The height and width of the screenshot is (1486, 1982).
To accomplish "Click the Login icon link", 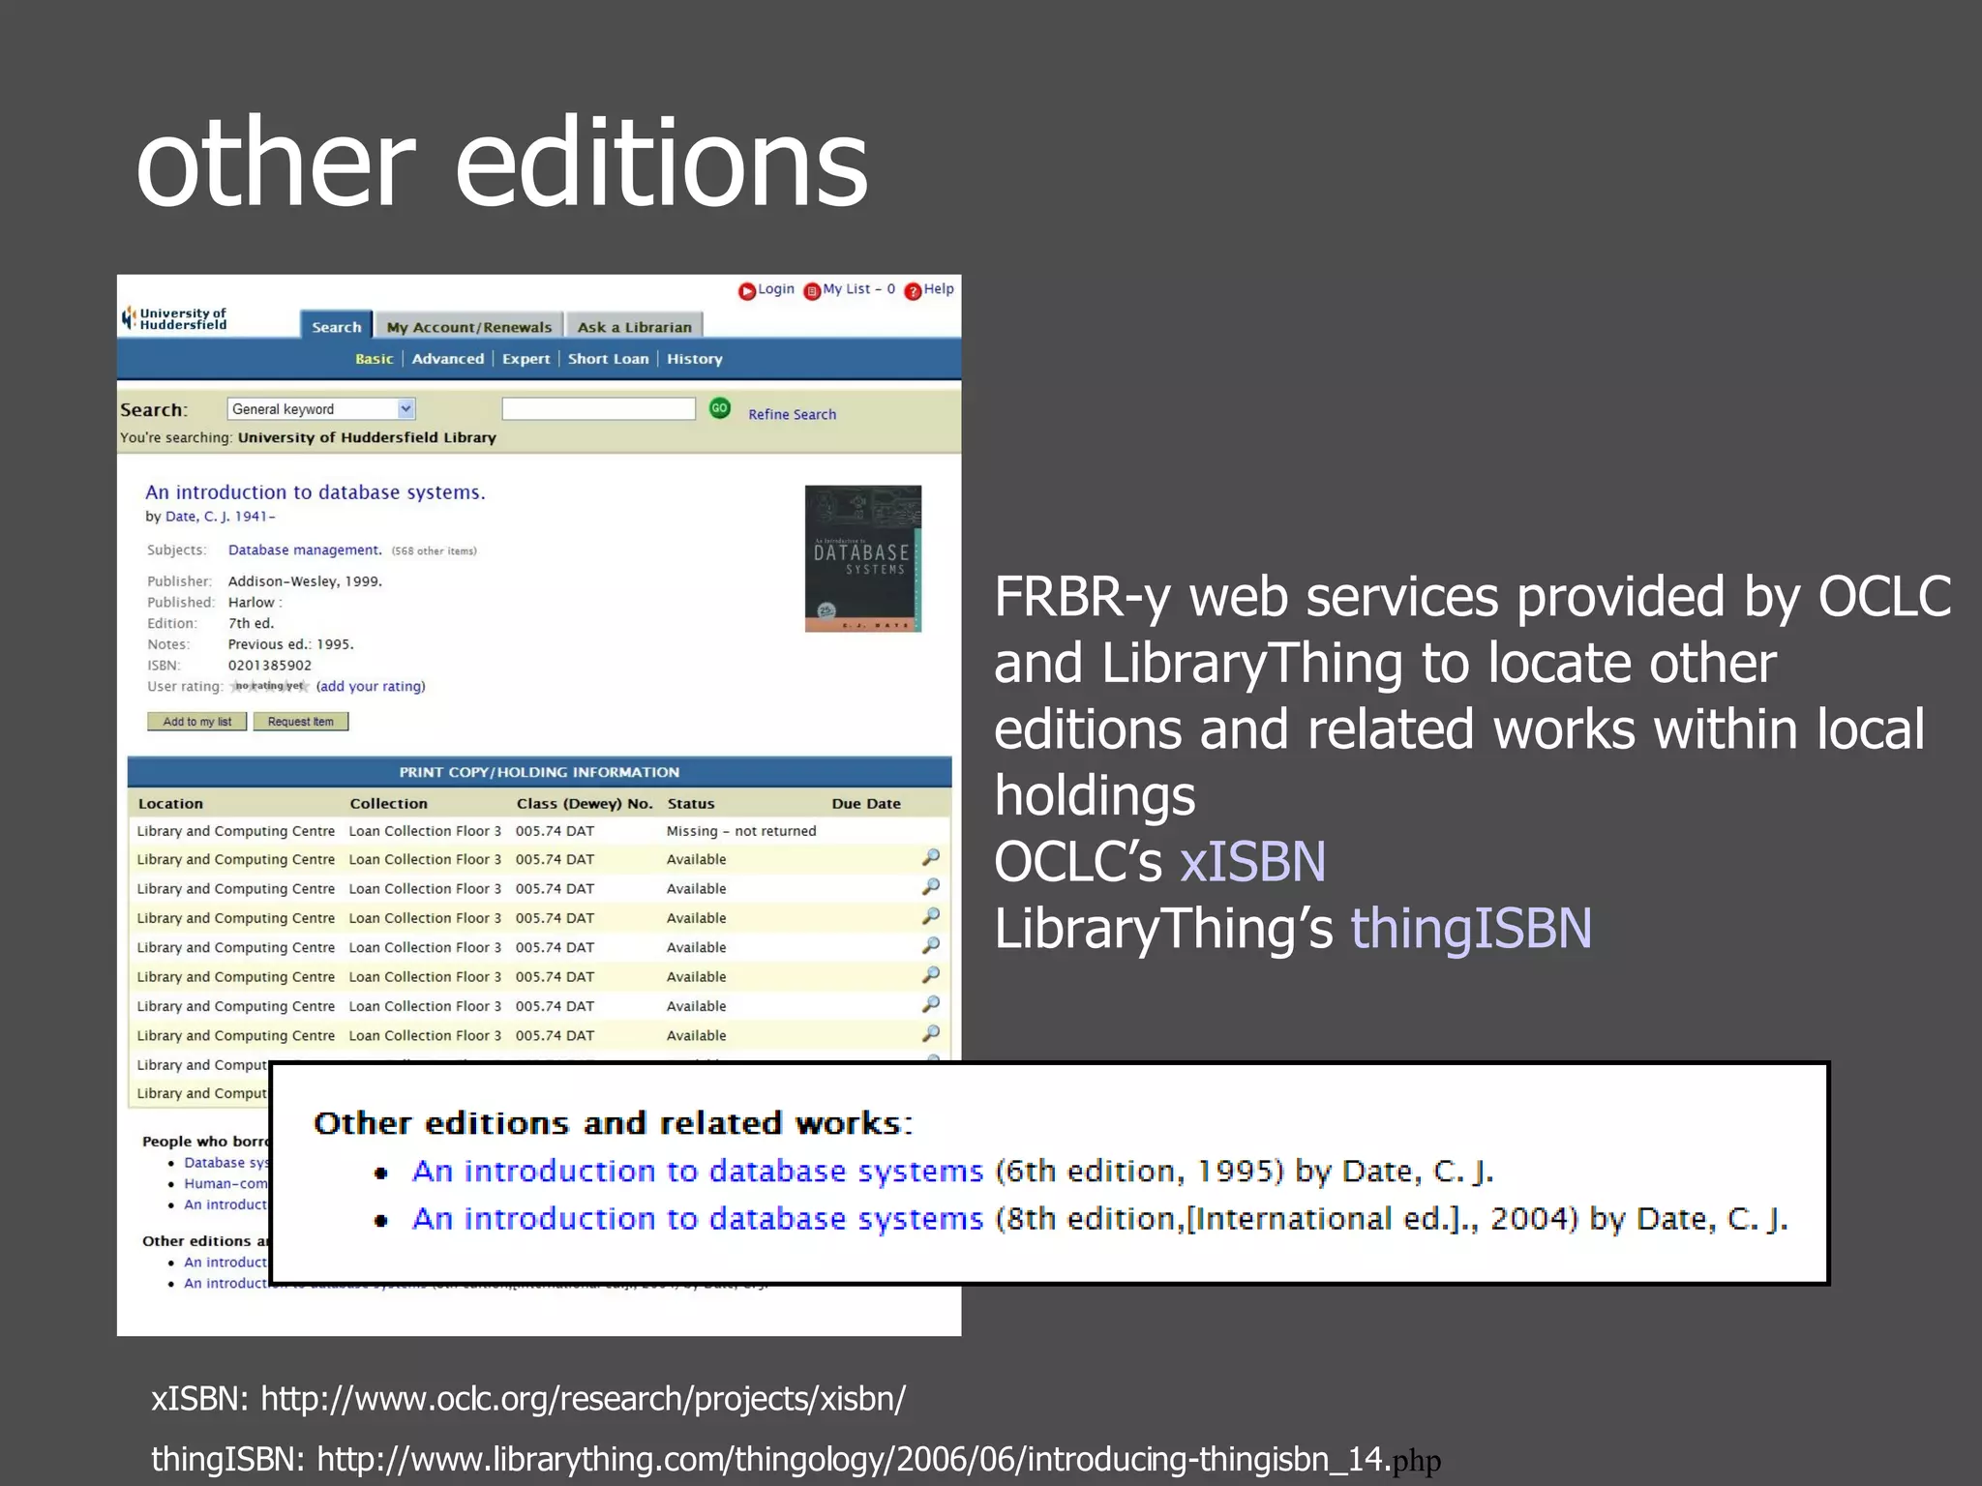I will click(x=766, y=290).
